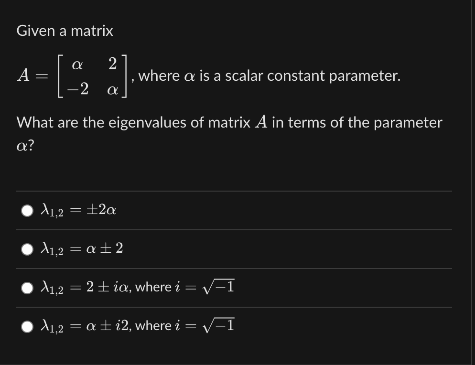Click the first answer's radio control
This screenshot has height=365, width=475.
click(27, 210)
